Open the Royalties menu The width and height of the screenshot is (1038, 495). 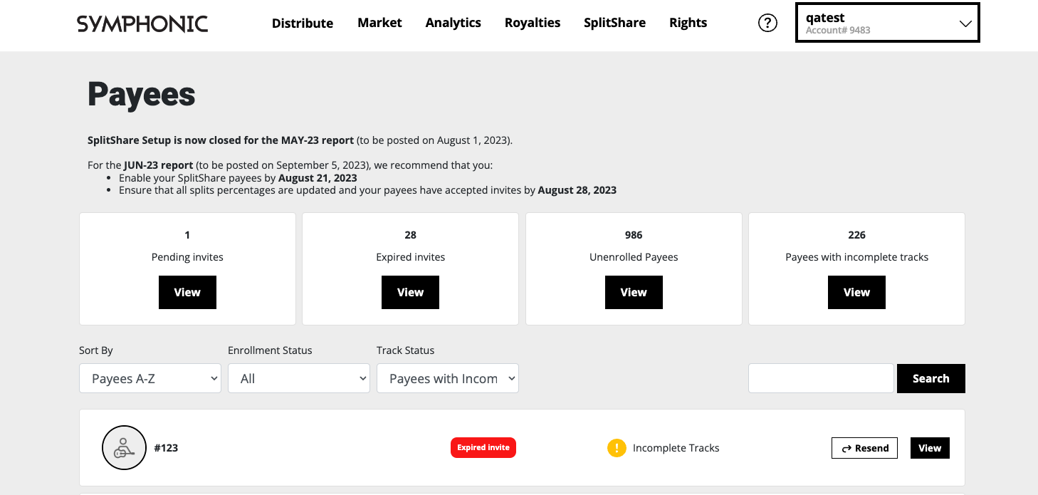pyautogui.click(x=533, y=23)
